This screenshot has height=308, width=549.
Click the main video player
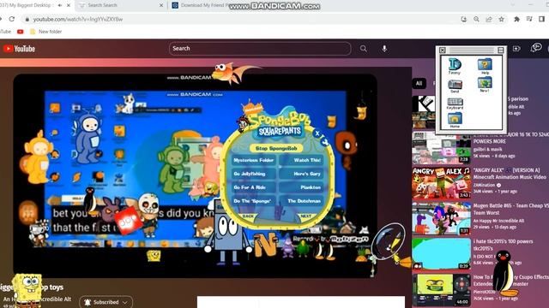(x=195, y=175)
